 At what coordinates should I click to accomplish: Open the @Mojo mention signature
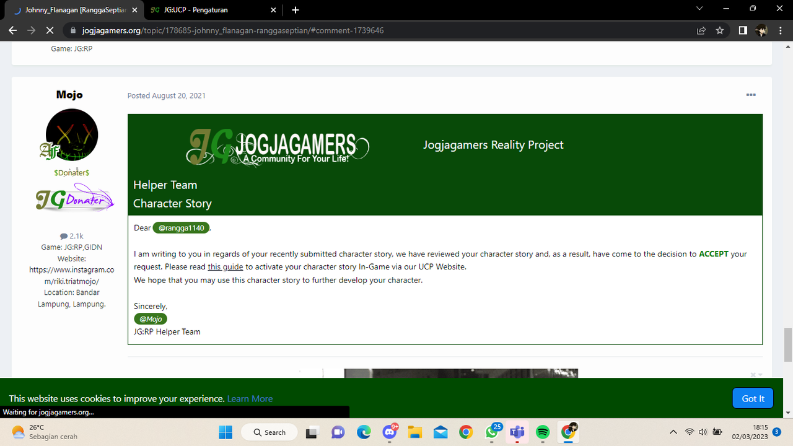point(151,319)
